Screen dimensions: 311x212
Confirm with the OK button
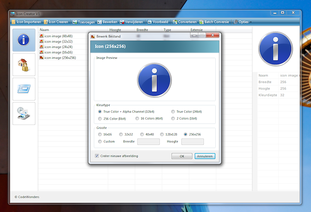(182, 156)
